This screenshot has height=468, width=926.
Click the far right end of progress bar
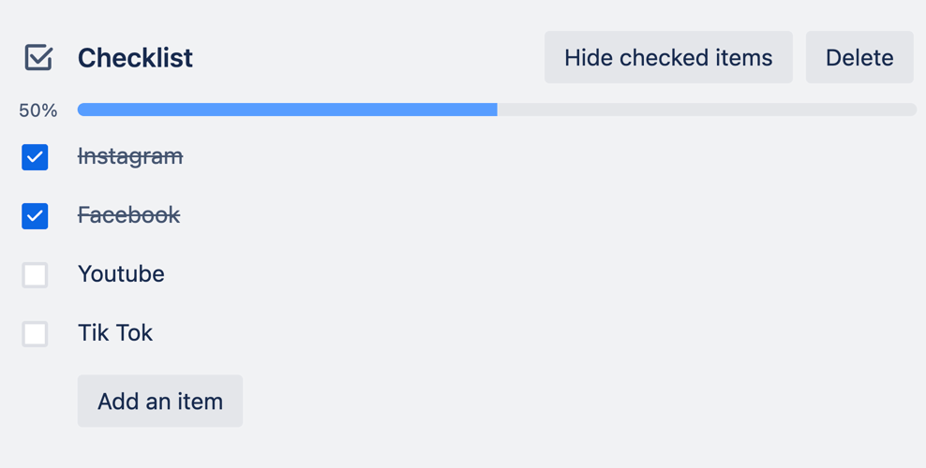tap(913, 110)
